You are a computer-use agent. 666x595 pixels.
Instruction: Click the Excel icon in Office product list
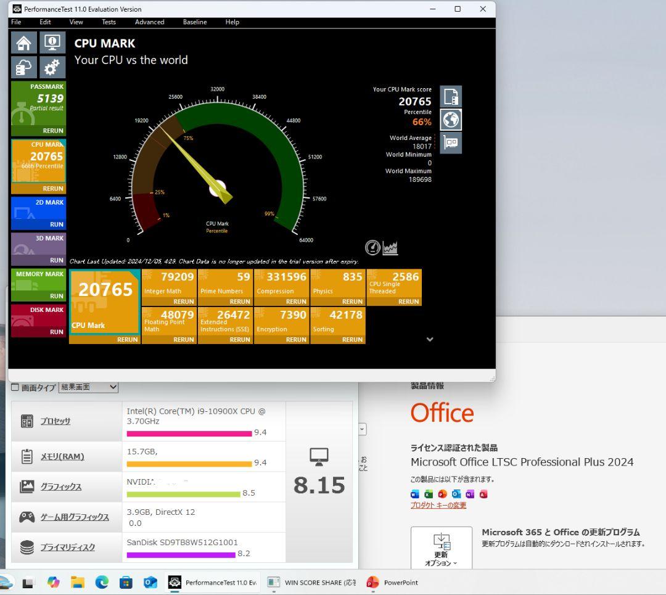pyautogui.click(x=429, y=494)
